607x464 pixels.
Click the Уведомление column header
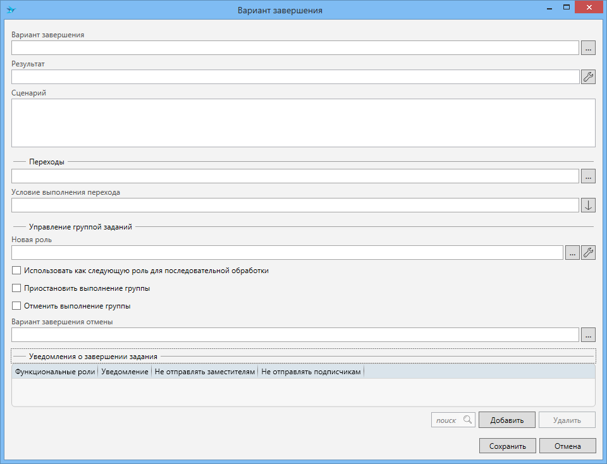click(125, 372)
